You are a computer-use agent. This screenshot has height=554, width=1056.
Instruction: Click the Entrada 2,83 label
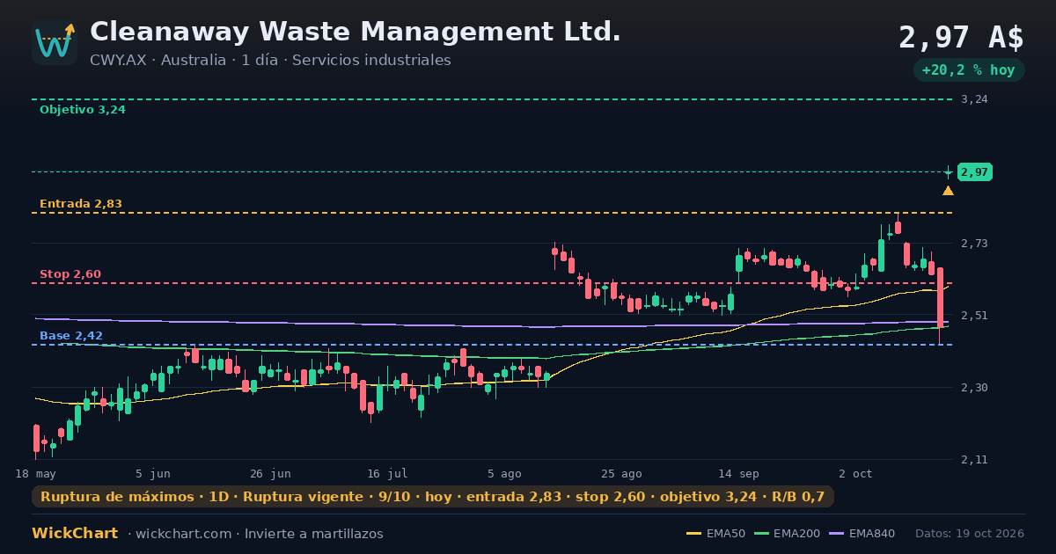click(81, 204)
